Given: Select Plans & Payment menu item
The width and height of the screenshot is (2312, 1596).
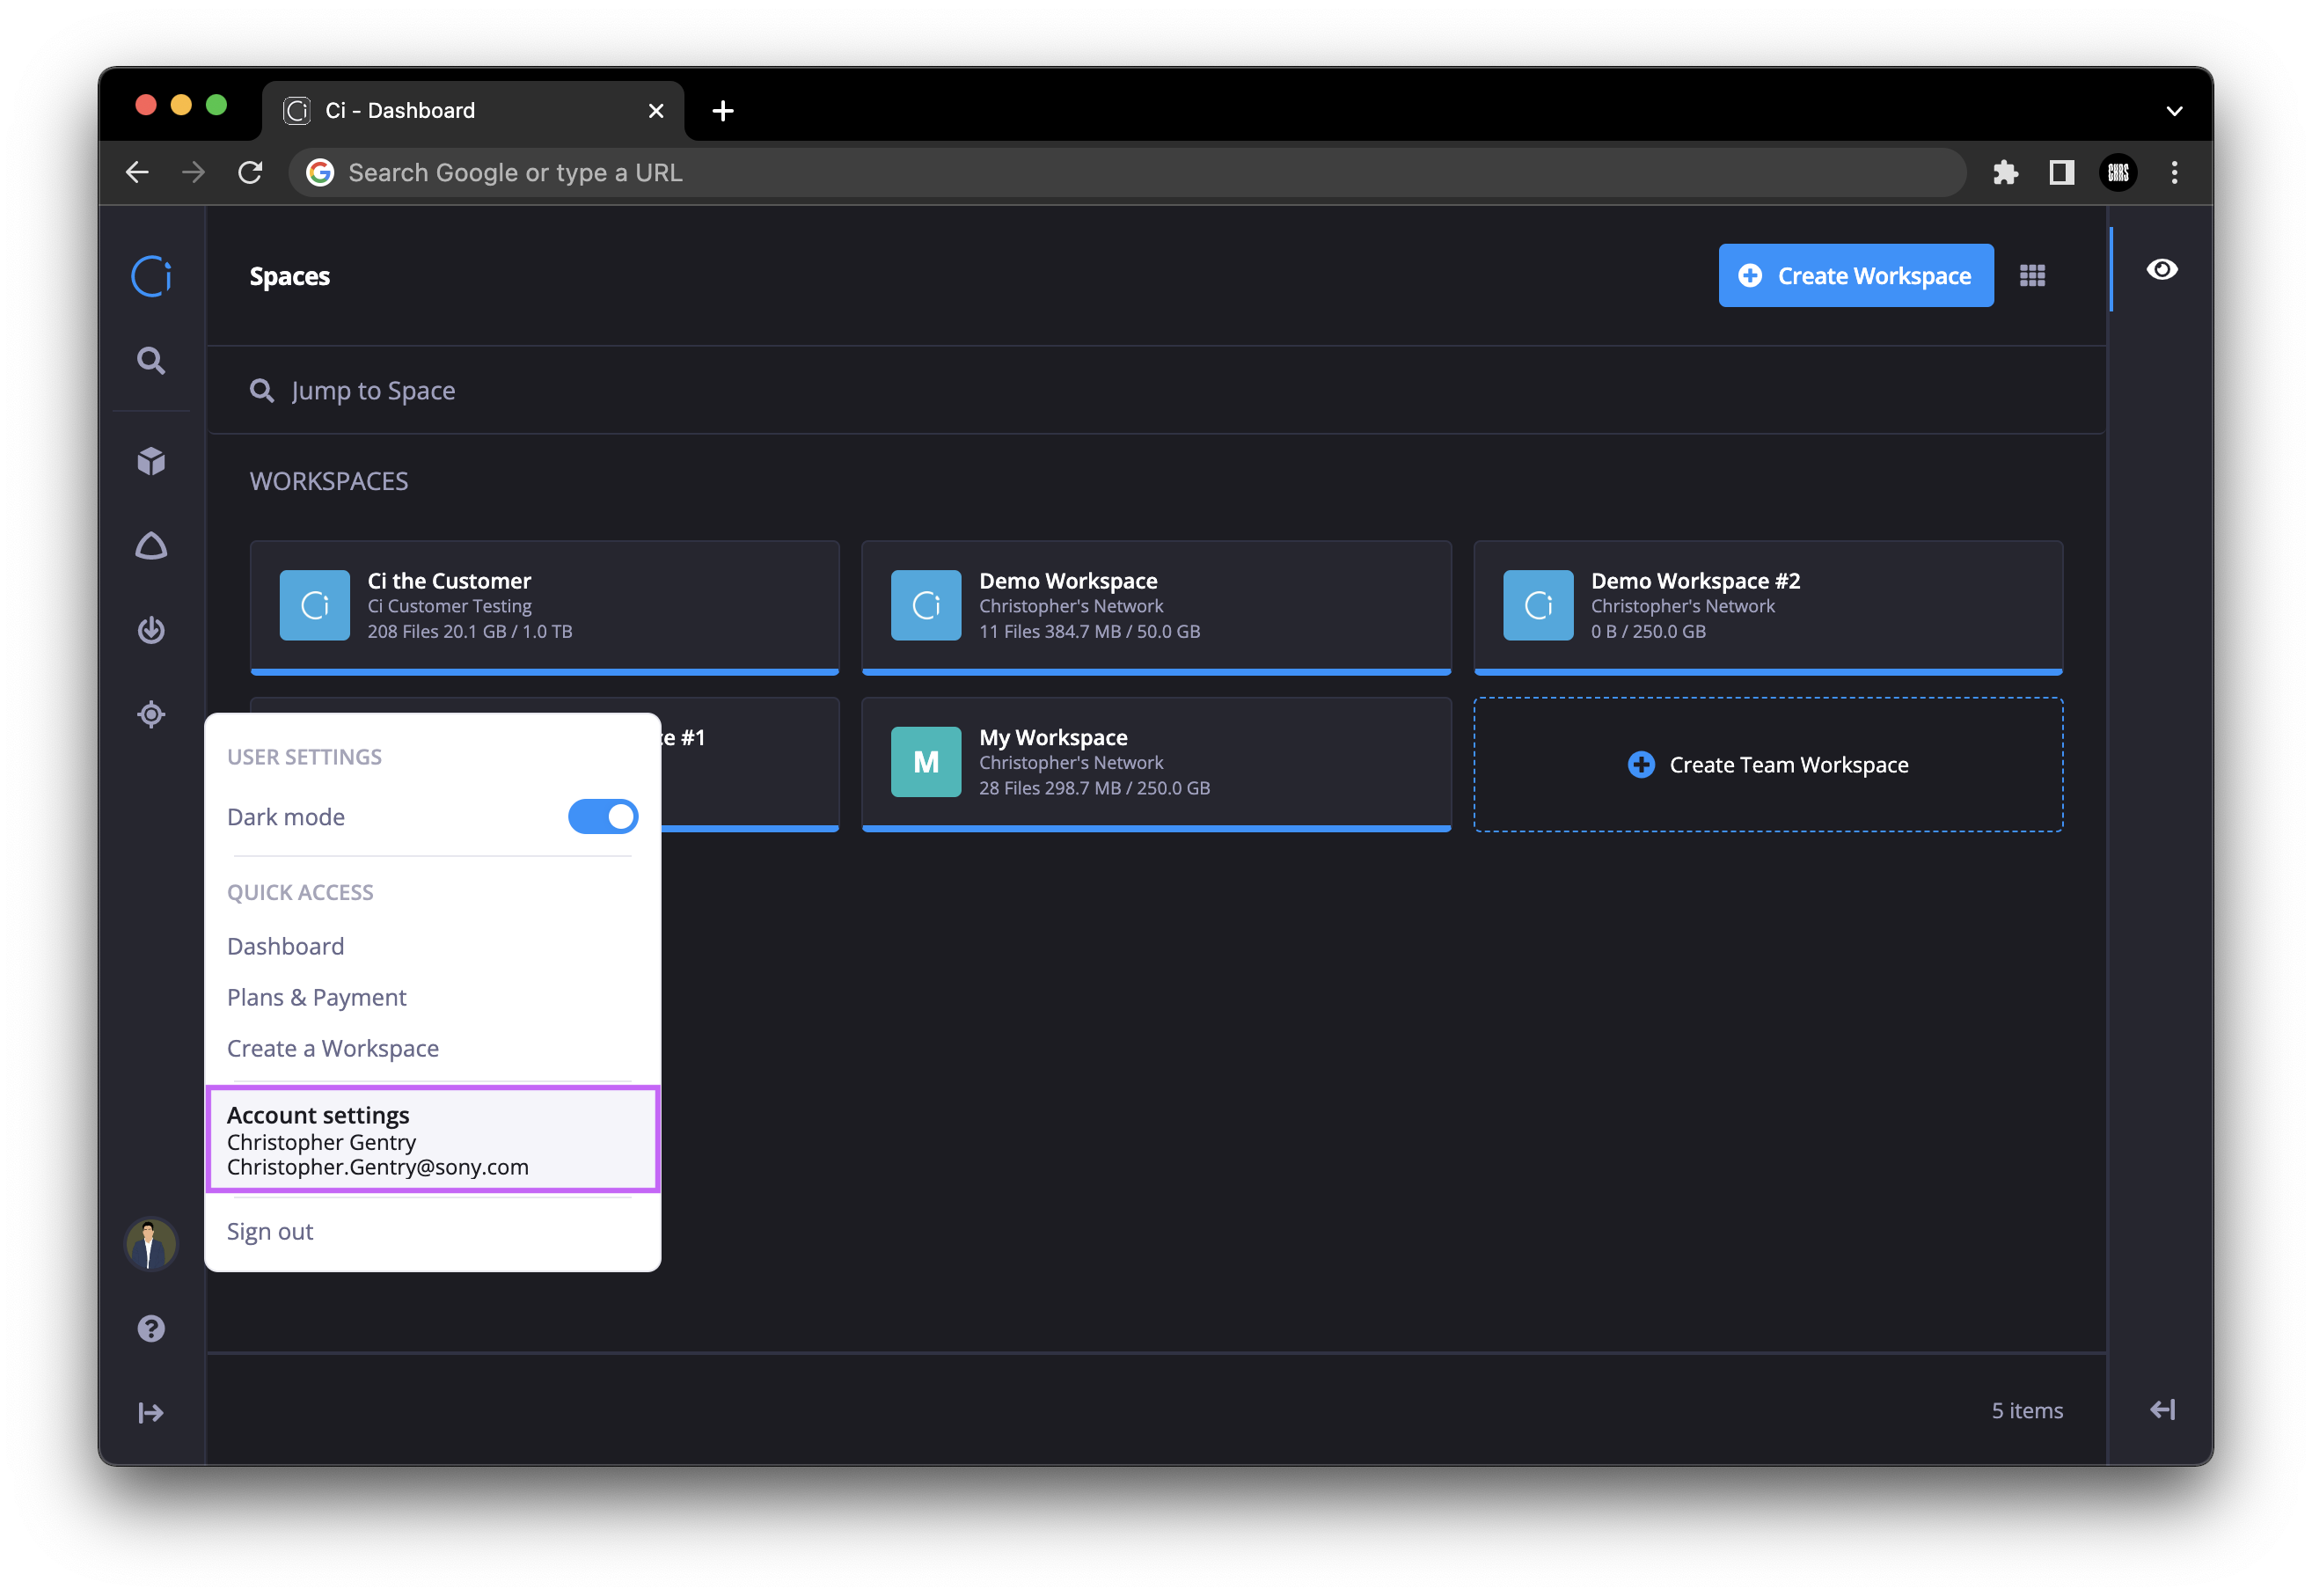Looking at the screenshot, I should 317,997.
